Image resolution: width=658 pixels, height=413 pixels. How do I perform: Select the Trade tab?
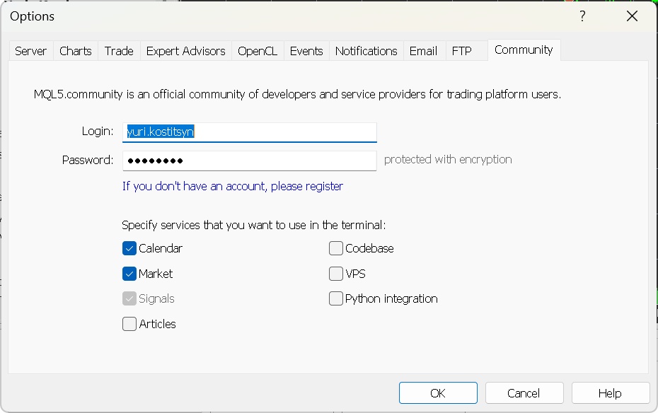coord(119,51)
